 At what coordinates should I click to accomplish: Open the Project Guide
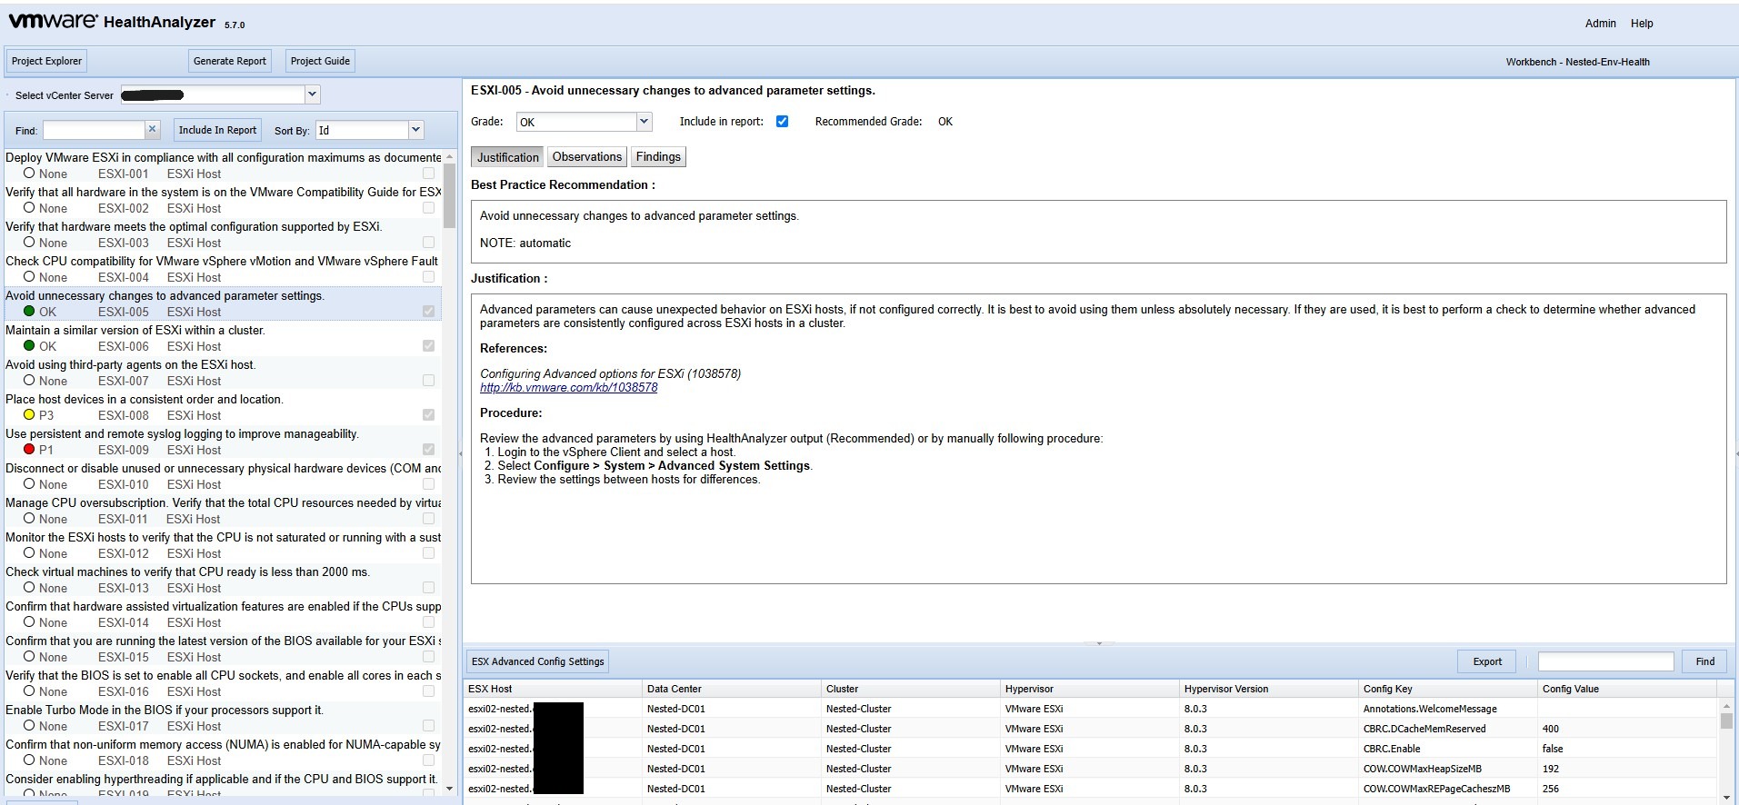click(320, 61)
